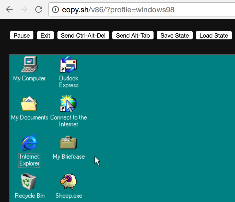This screenshot has width=235, height=202.
Task: Click the Send Ctrl-Alt-Del button
Action: pos(83,35)
